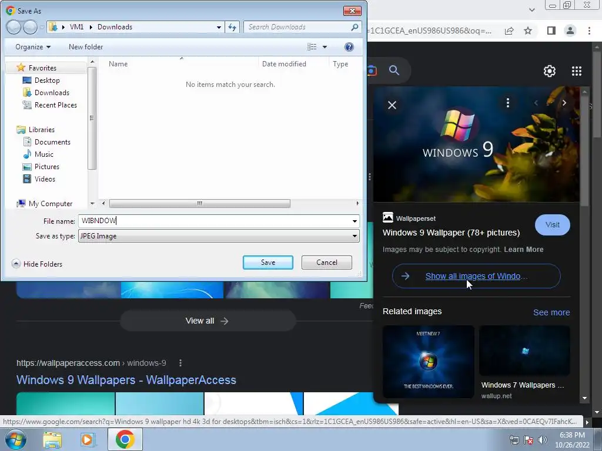602x451 pixels.
Task: Change the file view layout icon
Action: [312, 47]
